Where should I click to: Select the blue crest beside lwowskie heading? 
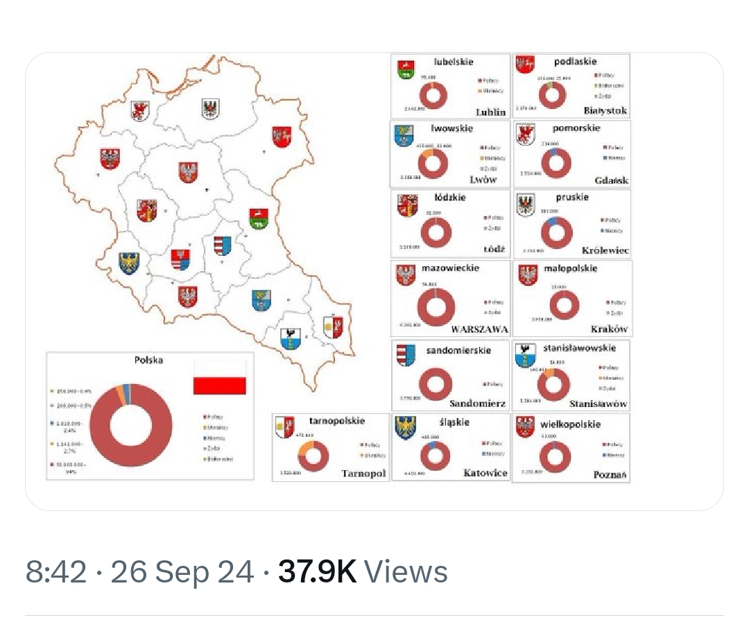coord(404,135)
